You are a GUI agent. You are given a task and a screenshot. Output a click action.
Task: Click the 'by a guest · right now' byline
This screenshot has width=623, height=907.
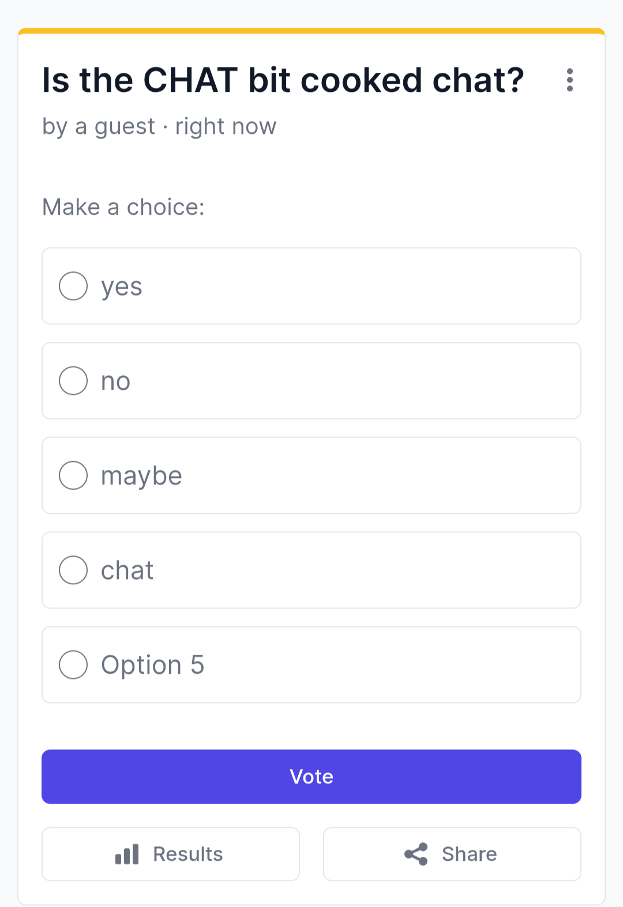(159, 126)
